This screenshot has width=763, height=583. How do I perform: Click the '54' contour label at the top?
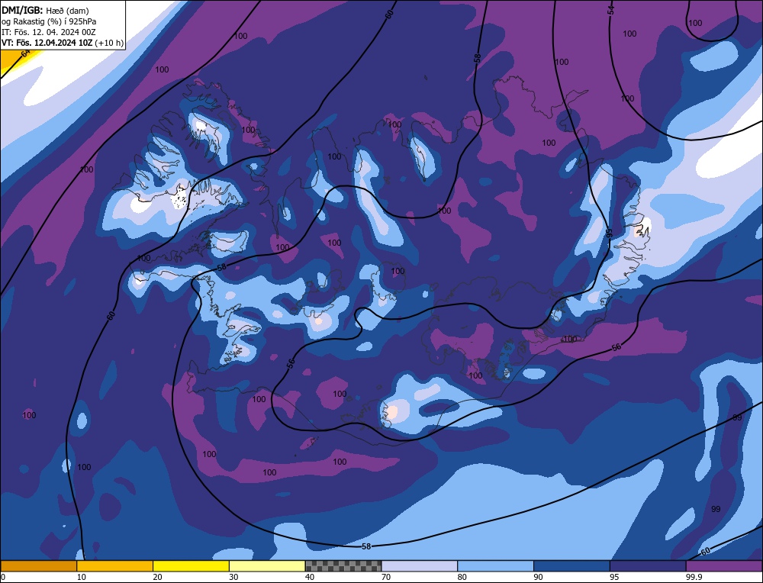coord(611,10)
